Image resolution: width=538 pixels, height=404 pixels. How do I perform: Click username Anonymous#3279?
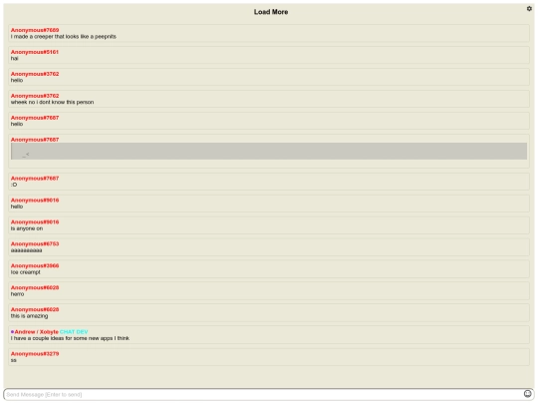(x=35, y=354)
